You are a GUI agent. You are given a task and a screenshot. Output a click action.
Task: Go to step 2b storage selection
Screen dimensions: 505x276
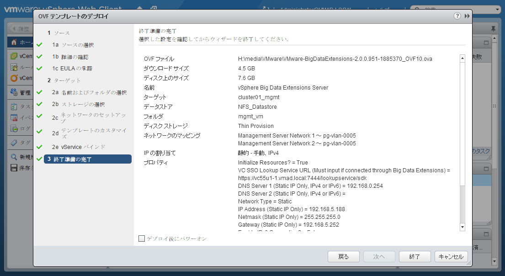click(x=78, y=104)
